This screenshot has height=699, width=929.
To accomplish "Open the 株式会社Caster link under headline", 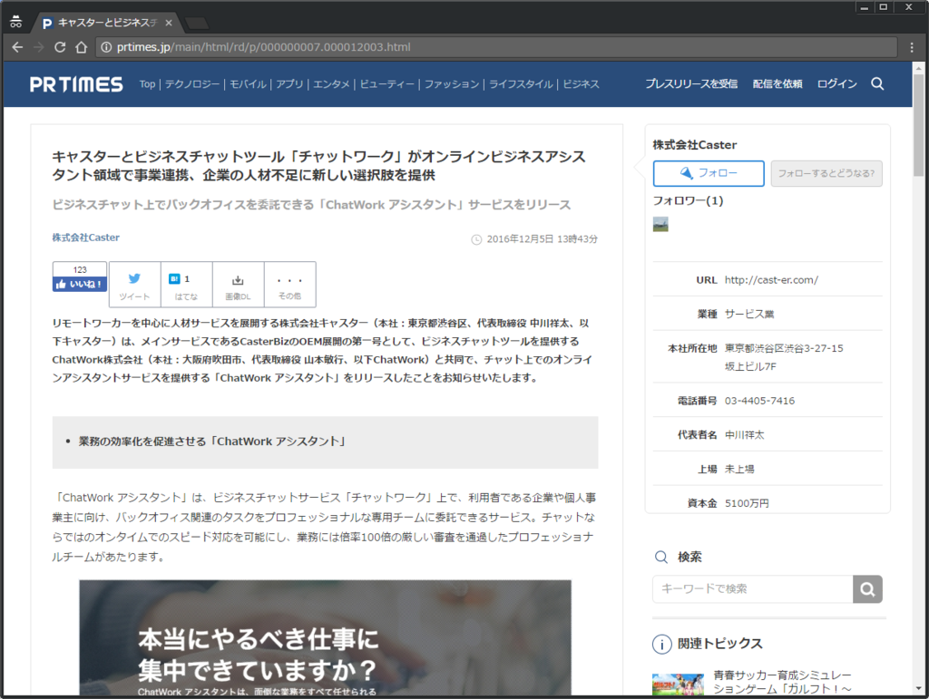I will coord(86,238).
